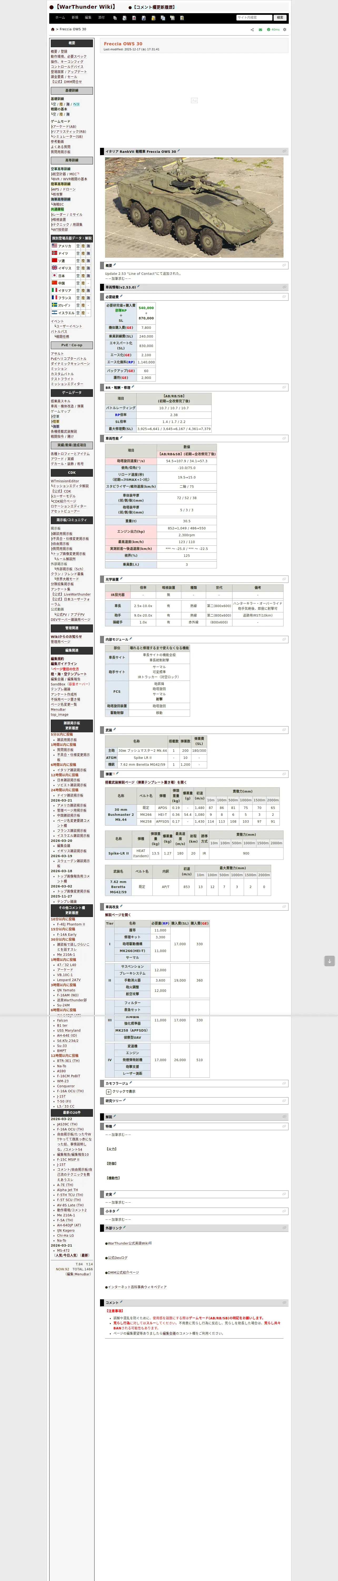Screen dimensions: 338x1581
Task: Open the 編集 menu in the top bar
Action: 88,18
